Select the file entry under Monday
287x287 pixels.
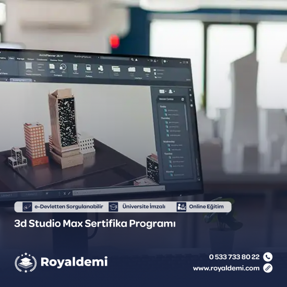click(177, 175)
